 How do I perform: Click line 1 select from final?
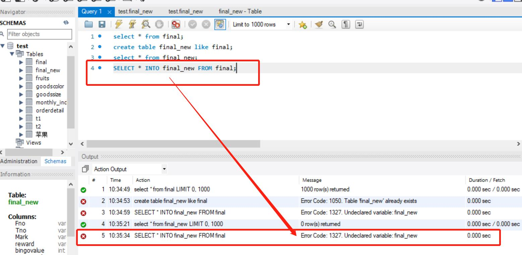[x=148, y=37]
